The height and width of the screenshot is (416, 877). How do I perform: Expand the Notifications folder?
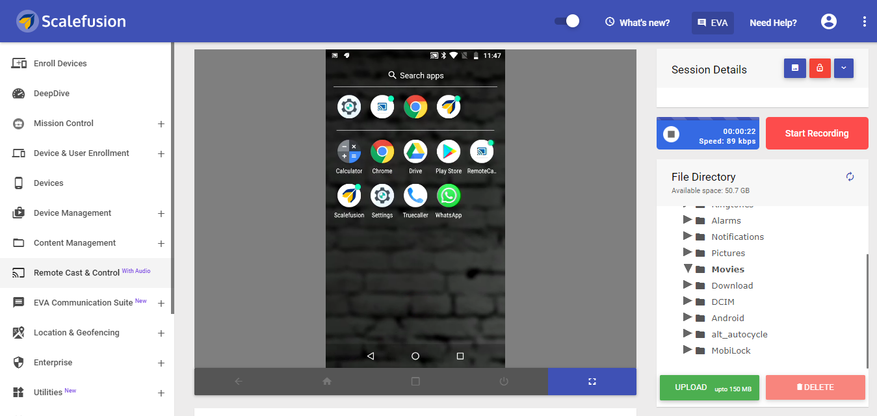coord(687,236)
